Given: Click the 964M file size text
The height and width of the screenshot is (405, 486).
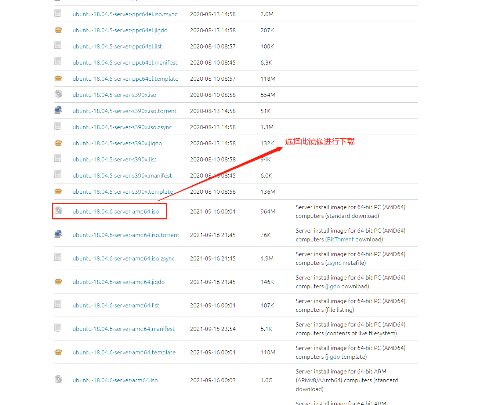Looking at the screenshot, I should tap(268, 212).
